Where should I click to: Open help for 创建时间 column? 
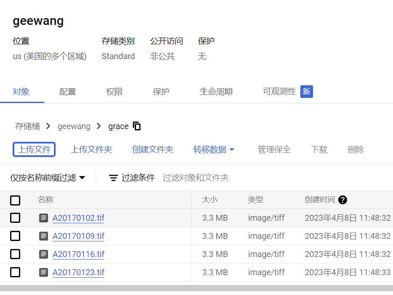pyautogui.click(x=342, y=200)
